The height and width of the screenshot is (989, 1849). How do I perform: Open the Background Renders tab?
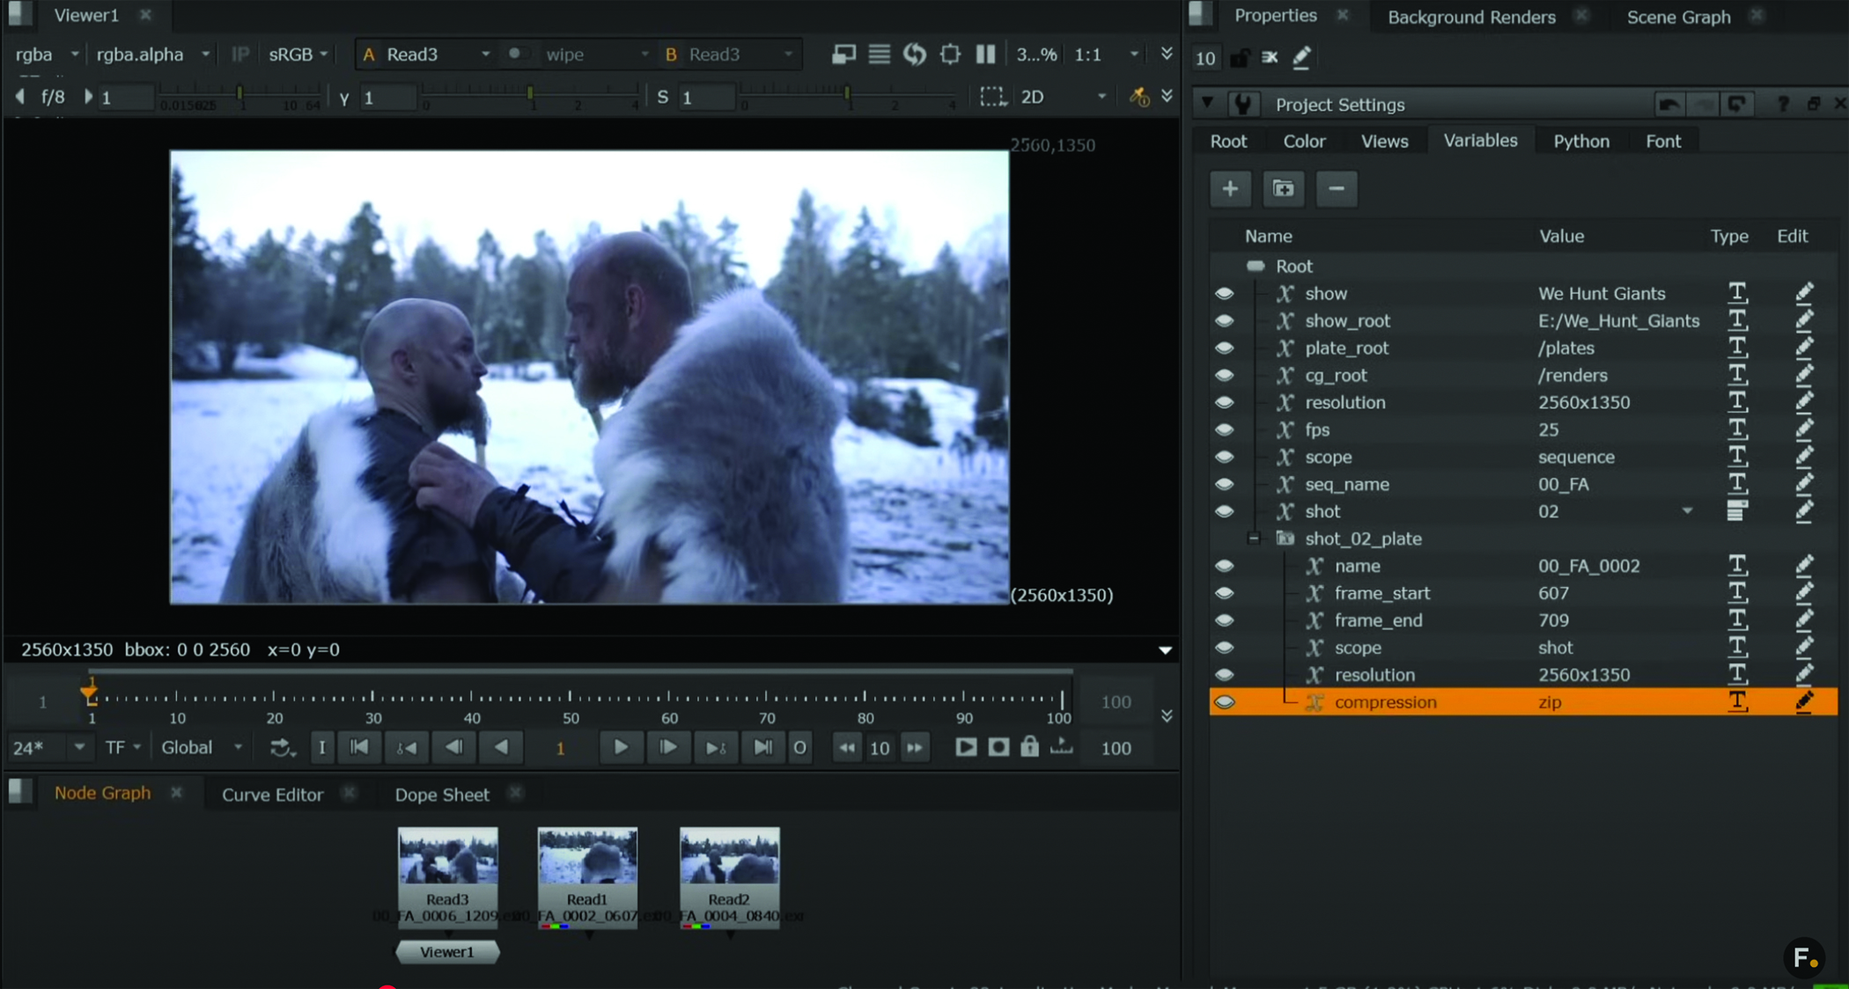pos(1471,17)
